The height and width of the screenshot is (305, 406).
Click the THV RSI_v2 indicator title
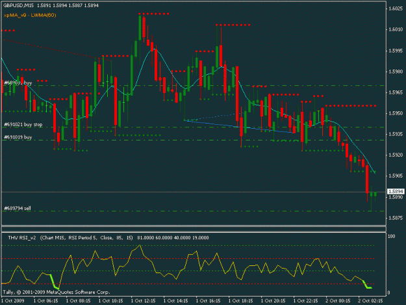coord(22,237)
